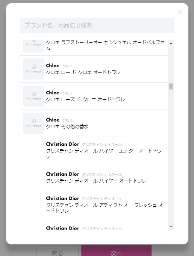Screen dimensions: 194x256
Task: Click the 次へ next button
Action: point(116,251)
